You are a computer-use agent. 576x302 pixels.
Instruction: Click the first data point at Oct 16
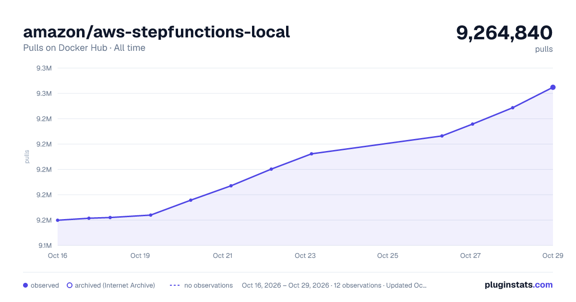pos(58,220)
